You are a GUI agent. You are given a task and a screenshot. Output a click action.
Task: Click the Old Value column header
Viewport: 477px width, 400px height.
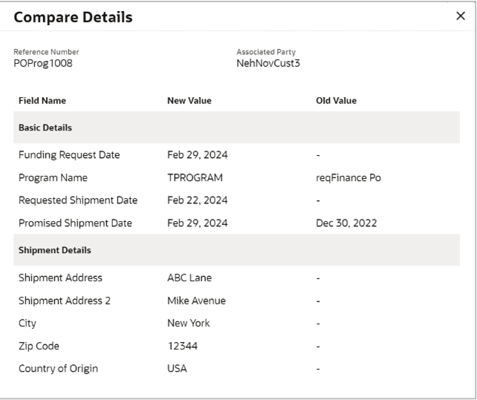click(x=336, y=101)
